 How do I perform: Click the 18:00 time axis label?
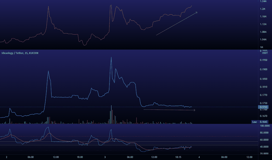click(x=80, y=157)
